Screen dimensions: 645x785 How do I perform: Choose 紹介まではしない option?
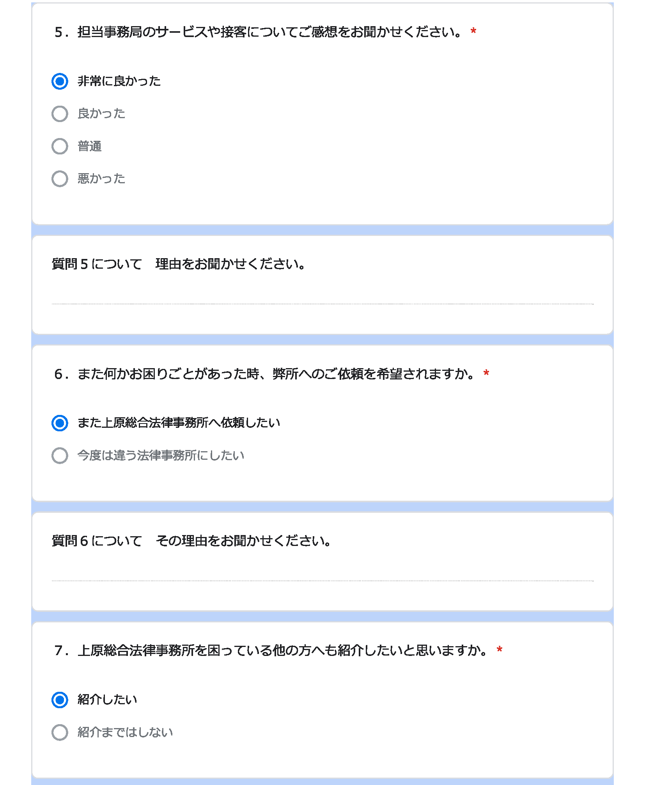coord(60,732)
